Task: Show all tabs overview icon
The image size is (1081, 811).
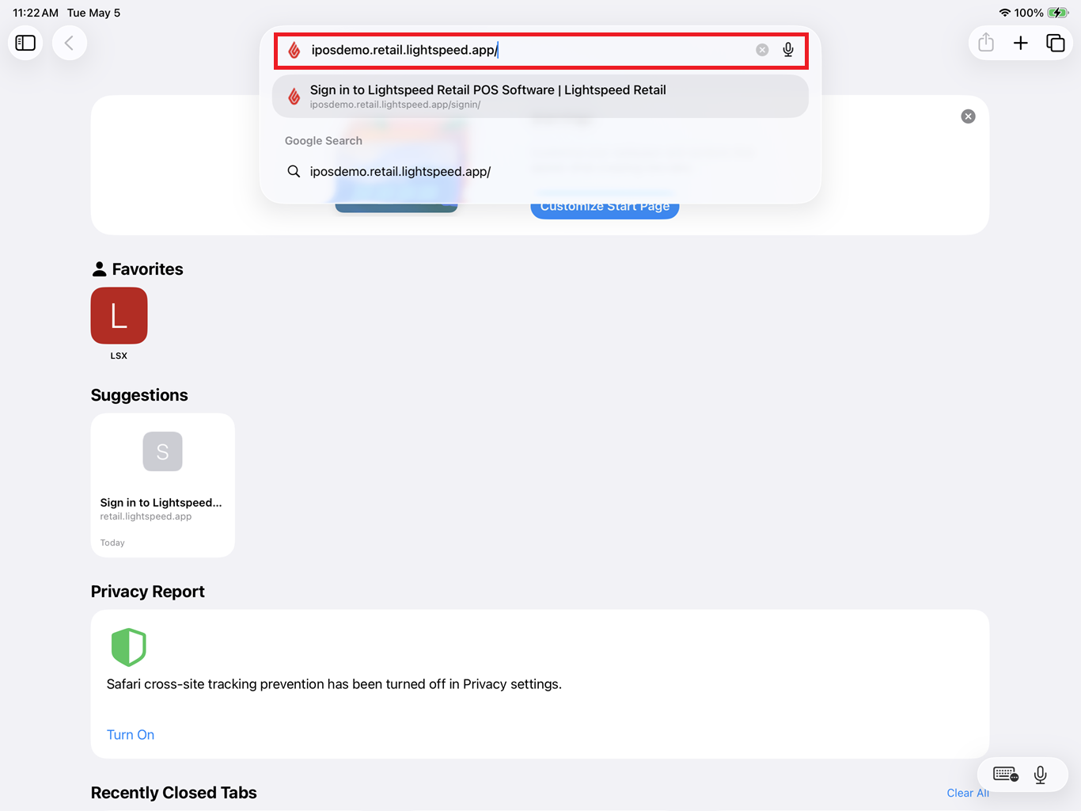Action: (1056, 43)
